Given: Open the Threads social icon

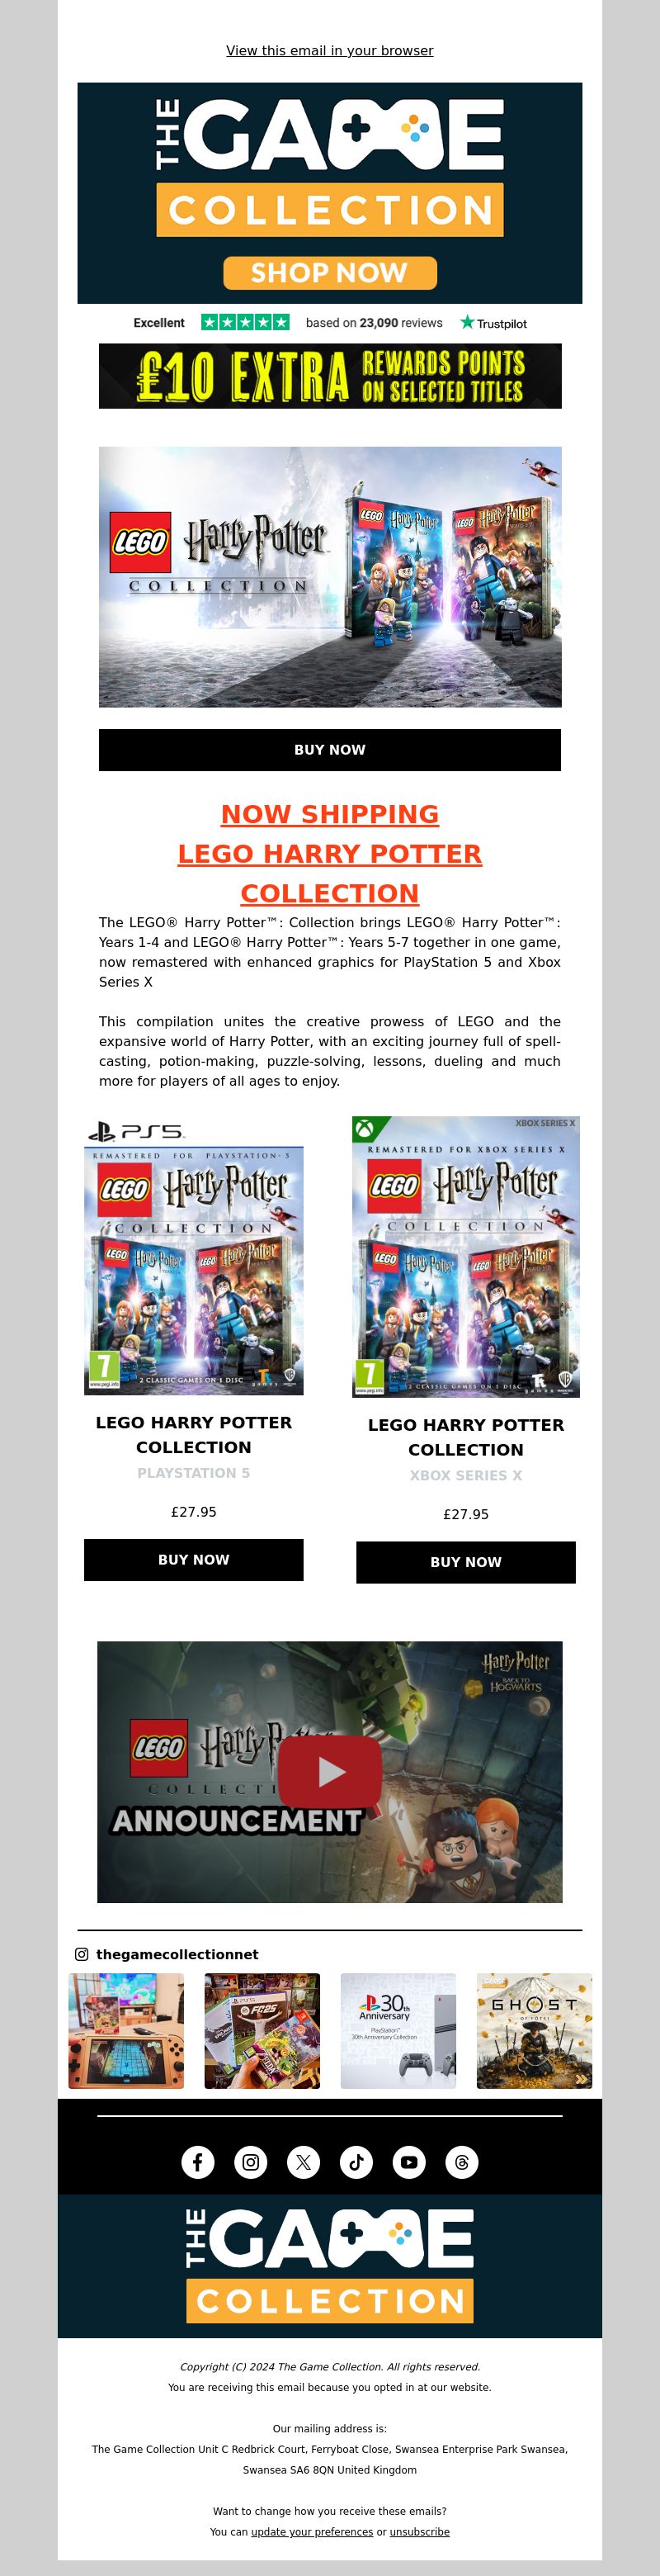Looking at the screenshot, I should (462, 2162).
